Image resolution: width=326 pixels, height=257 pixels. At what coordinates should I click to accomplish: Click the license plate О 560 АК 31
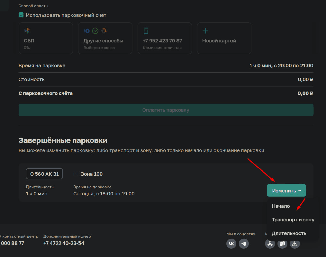(44, 174)
